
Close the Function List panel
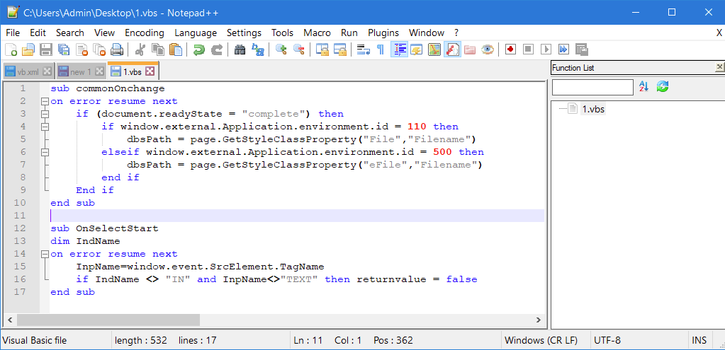tap(719, 67)
